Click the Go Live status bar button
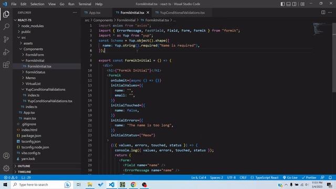The width and height of the screenshot is (336, 189). (x=290, y=177)
